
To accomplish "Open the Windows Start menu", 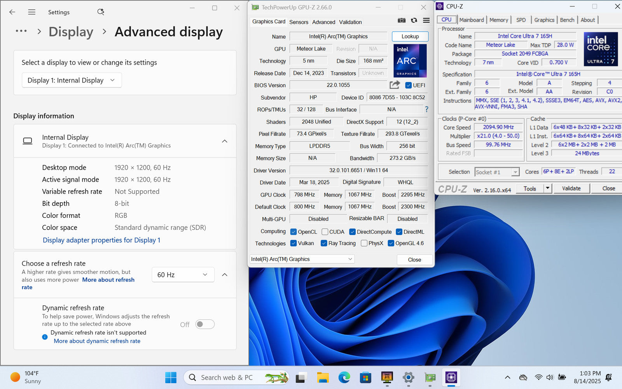I will (171, 377).
